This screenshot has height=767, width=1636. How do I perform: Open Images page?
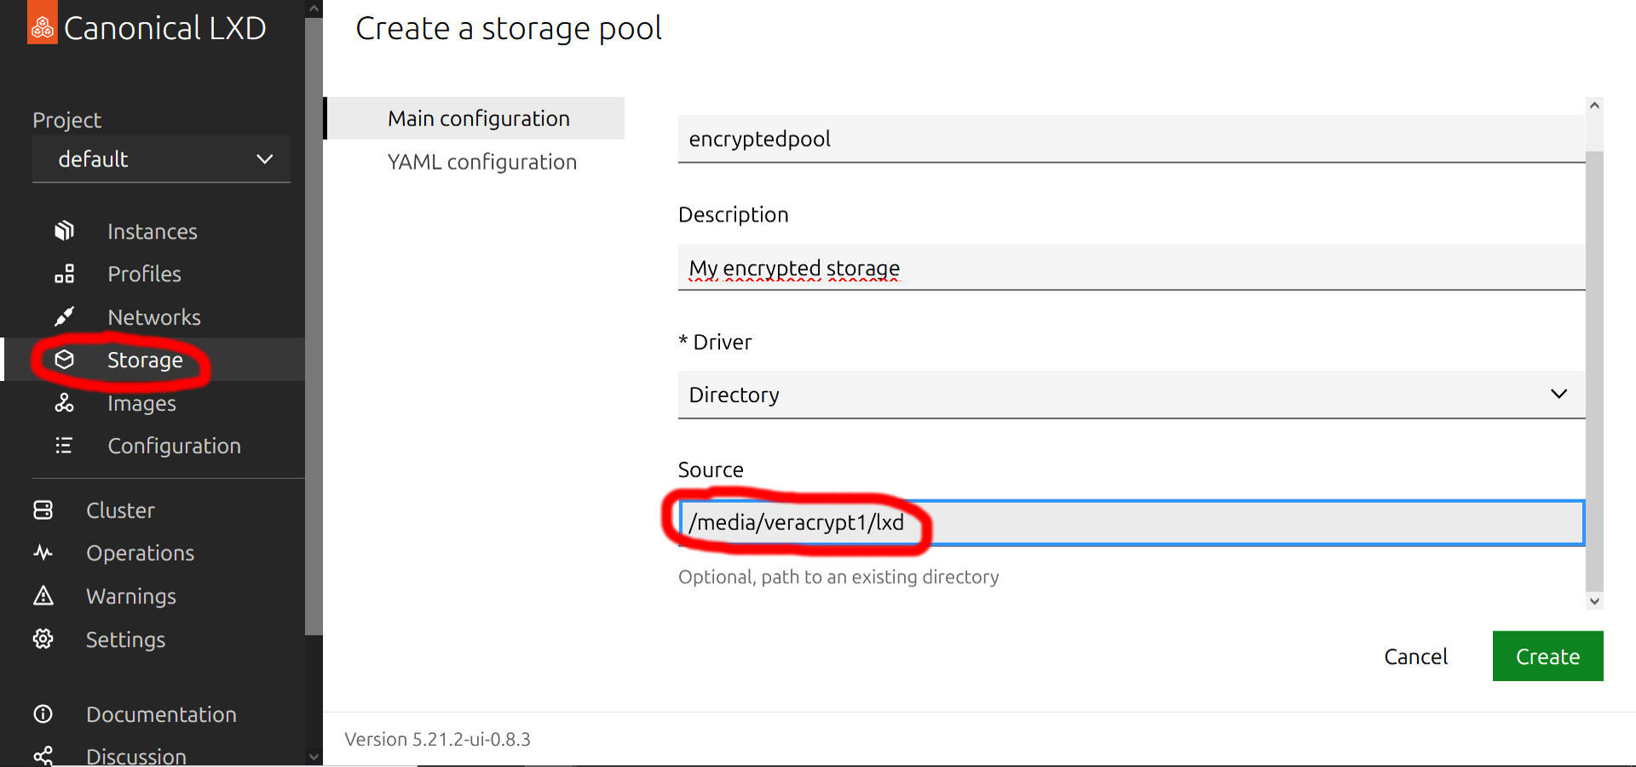point(141,403)
